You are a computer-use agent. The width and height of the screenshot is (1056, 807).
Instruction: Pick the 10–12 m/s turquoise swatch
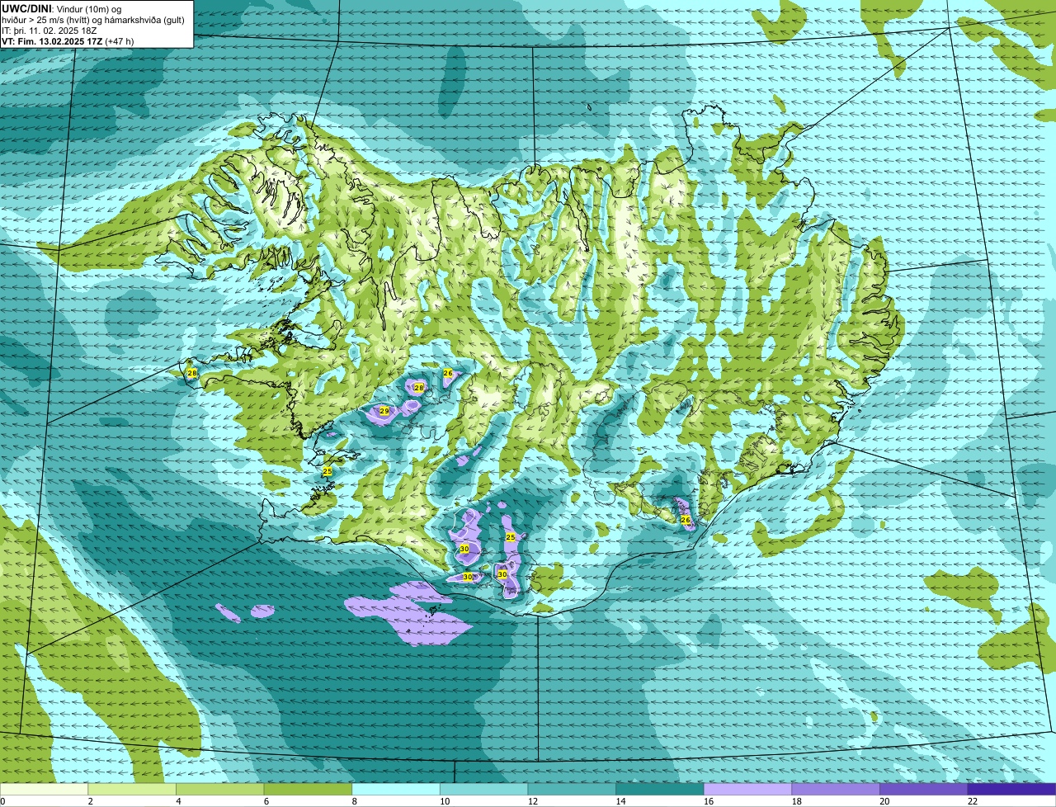[x=483, y=789]
